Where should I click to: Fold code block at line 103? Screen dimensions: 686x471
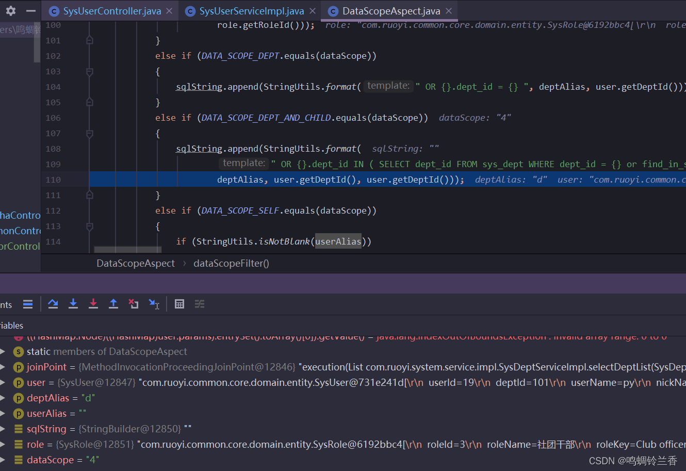(x=90, y=71)
